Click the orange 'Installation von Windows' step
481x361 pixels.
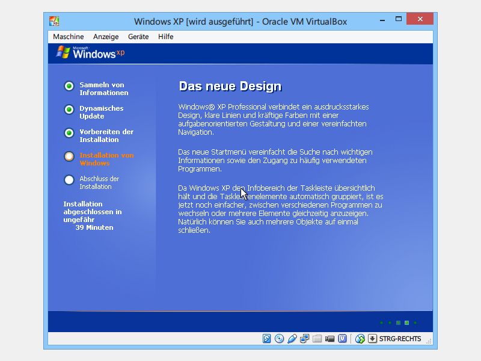(x=106, y=159)
